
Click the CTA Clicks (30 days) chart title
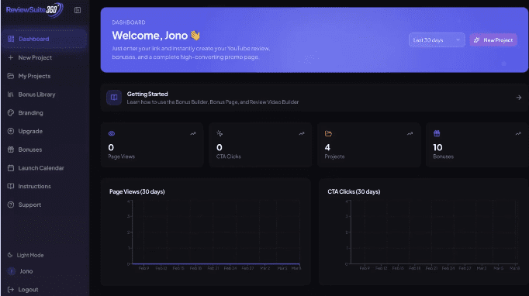click(354, 191)
